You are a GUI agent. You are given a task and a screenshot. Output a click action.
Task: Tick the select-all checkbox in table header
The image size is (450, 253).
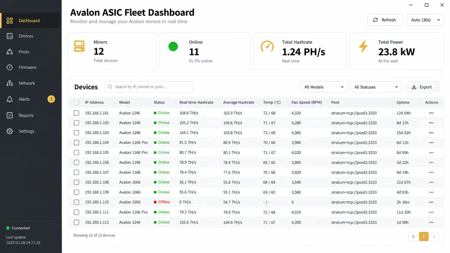(x=76, y=102)
